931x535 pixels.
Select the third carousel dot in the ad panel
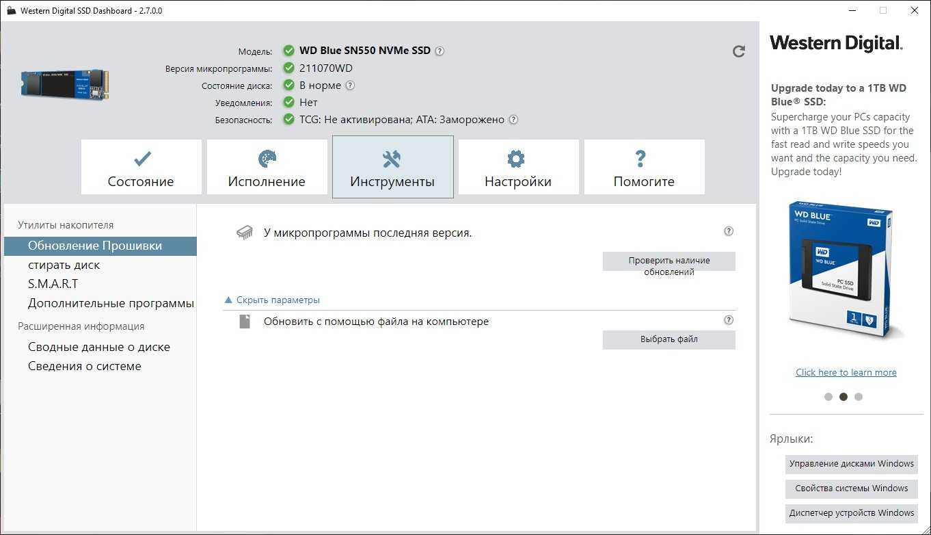point(859,397)
